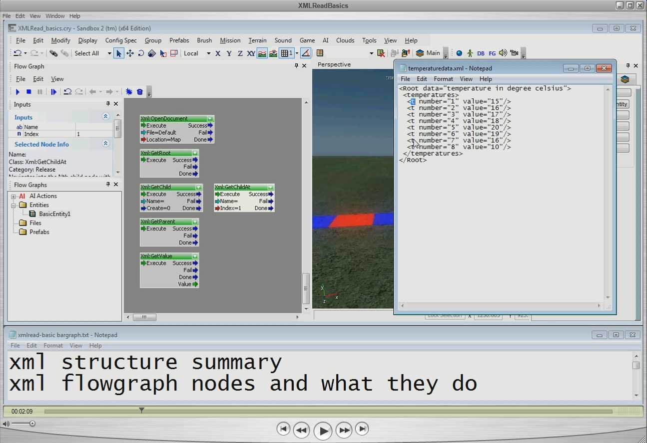This screenshot has width=647, height=443.
Task: Open the FG Flow Graph editor
Action: (492, 53)
